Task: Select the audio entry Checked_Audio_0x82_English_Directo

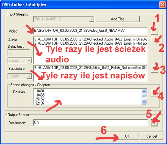Action: point(90,39)
